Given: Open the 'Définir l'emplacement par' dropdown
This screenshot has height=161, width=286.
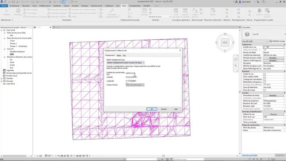Looking at the screenshot, I should (x=125, y=63).
